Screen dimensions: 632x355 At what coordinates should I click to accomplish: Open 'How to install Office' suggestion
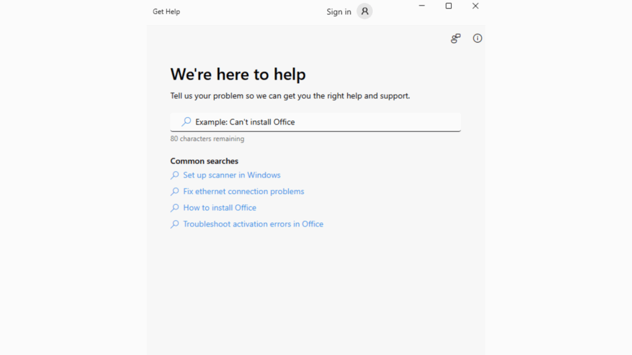coord(219,208)
